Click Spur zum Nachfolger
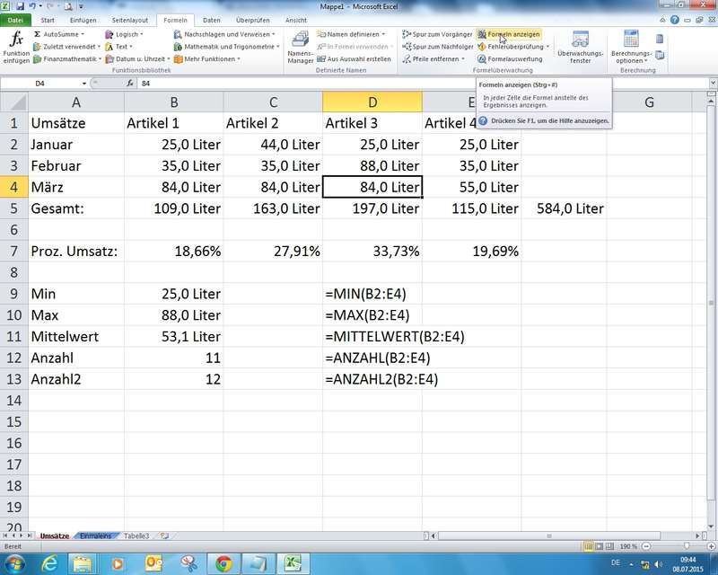Viewport: 718px width, 575px height. [x=436, y=47]
